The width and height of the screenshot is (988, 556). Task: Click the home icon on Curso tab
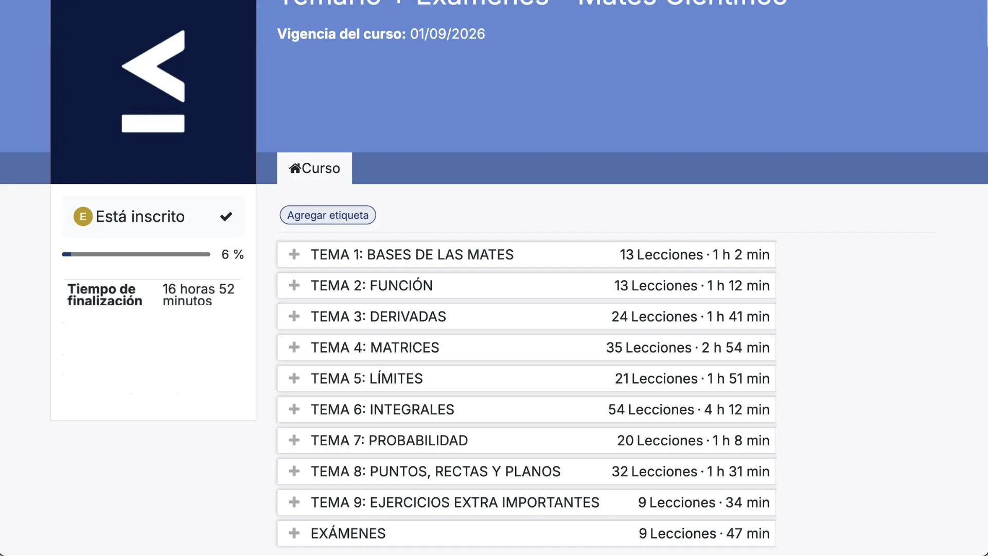(x=295, y=168)
